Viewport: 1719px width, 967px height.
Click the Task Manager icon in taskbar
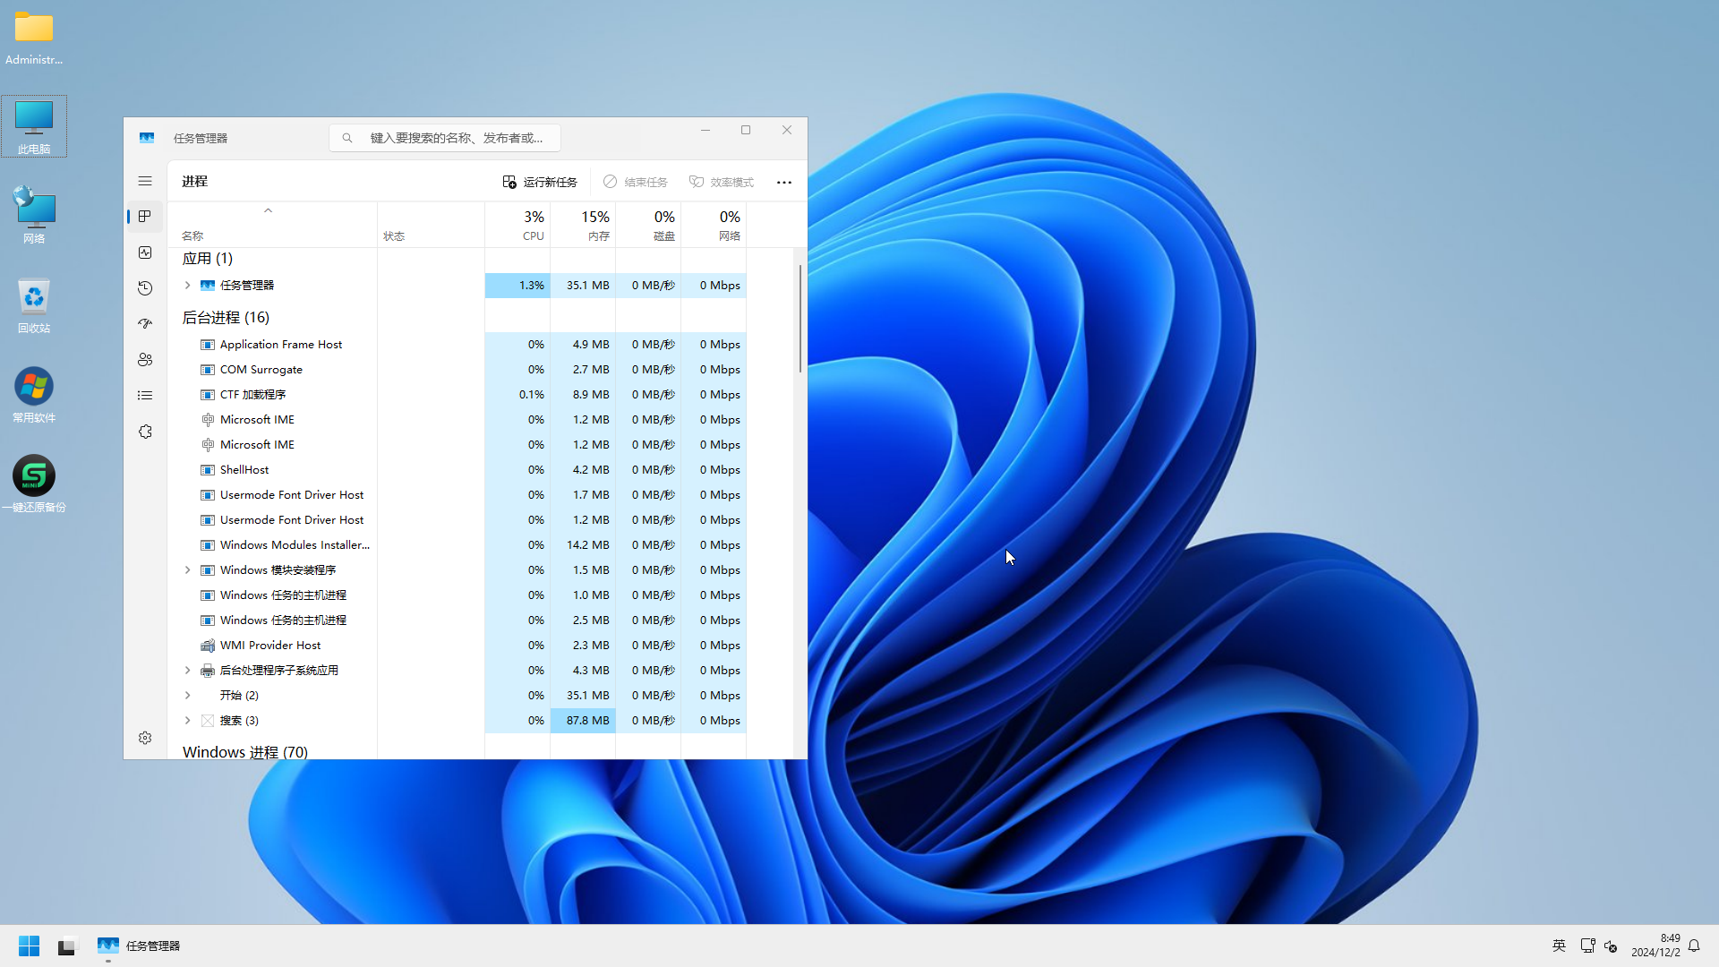coord(107,945)
